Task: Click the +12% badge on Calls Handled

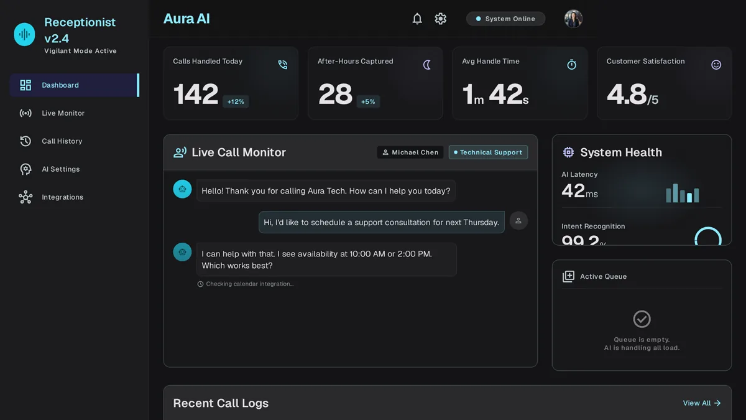Action: 236,101
